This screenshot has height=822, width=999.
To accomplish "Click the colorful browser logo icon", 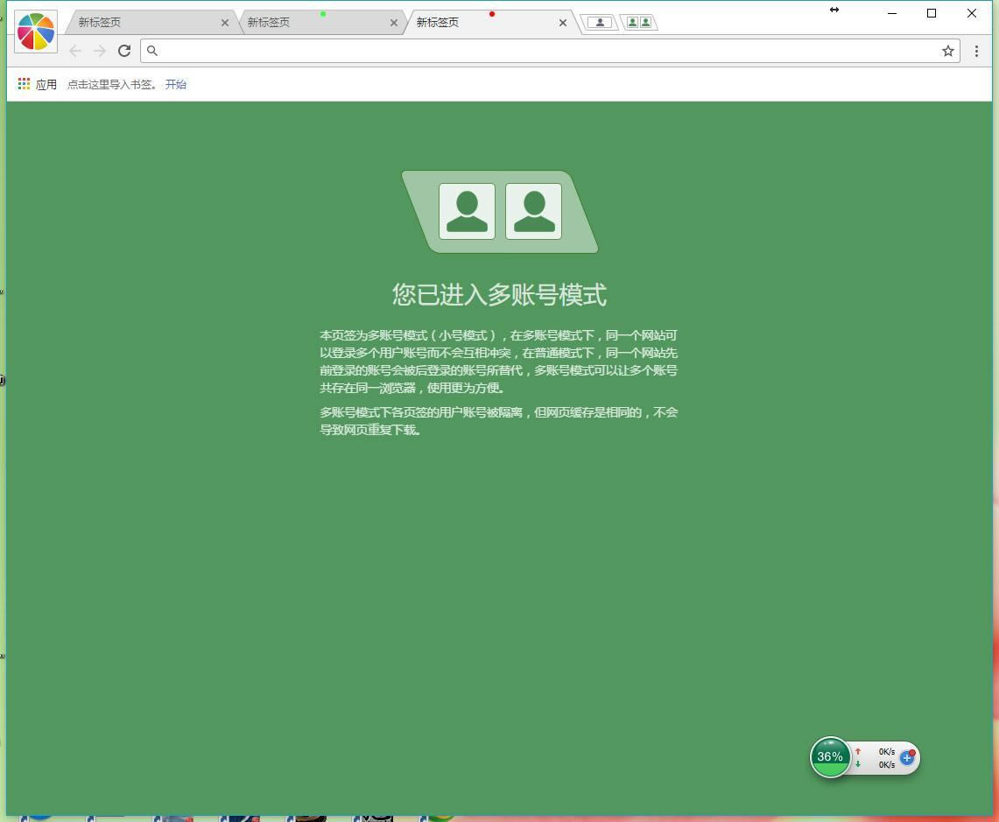I will 36,32.
